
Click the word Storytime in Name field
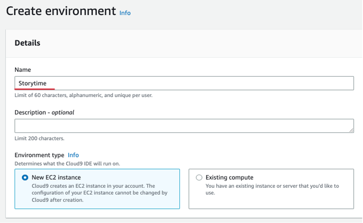pos(33,83)
